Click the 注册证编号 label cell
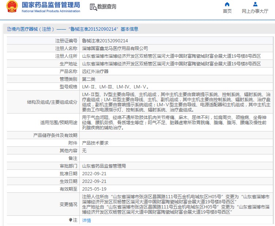 66,41
